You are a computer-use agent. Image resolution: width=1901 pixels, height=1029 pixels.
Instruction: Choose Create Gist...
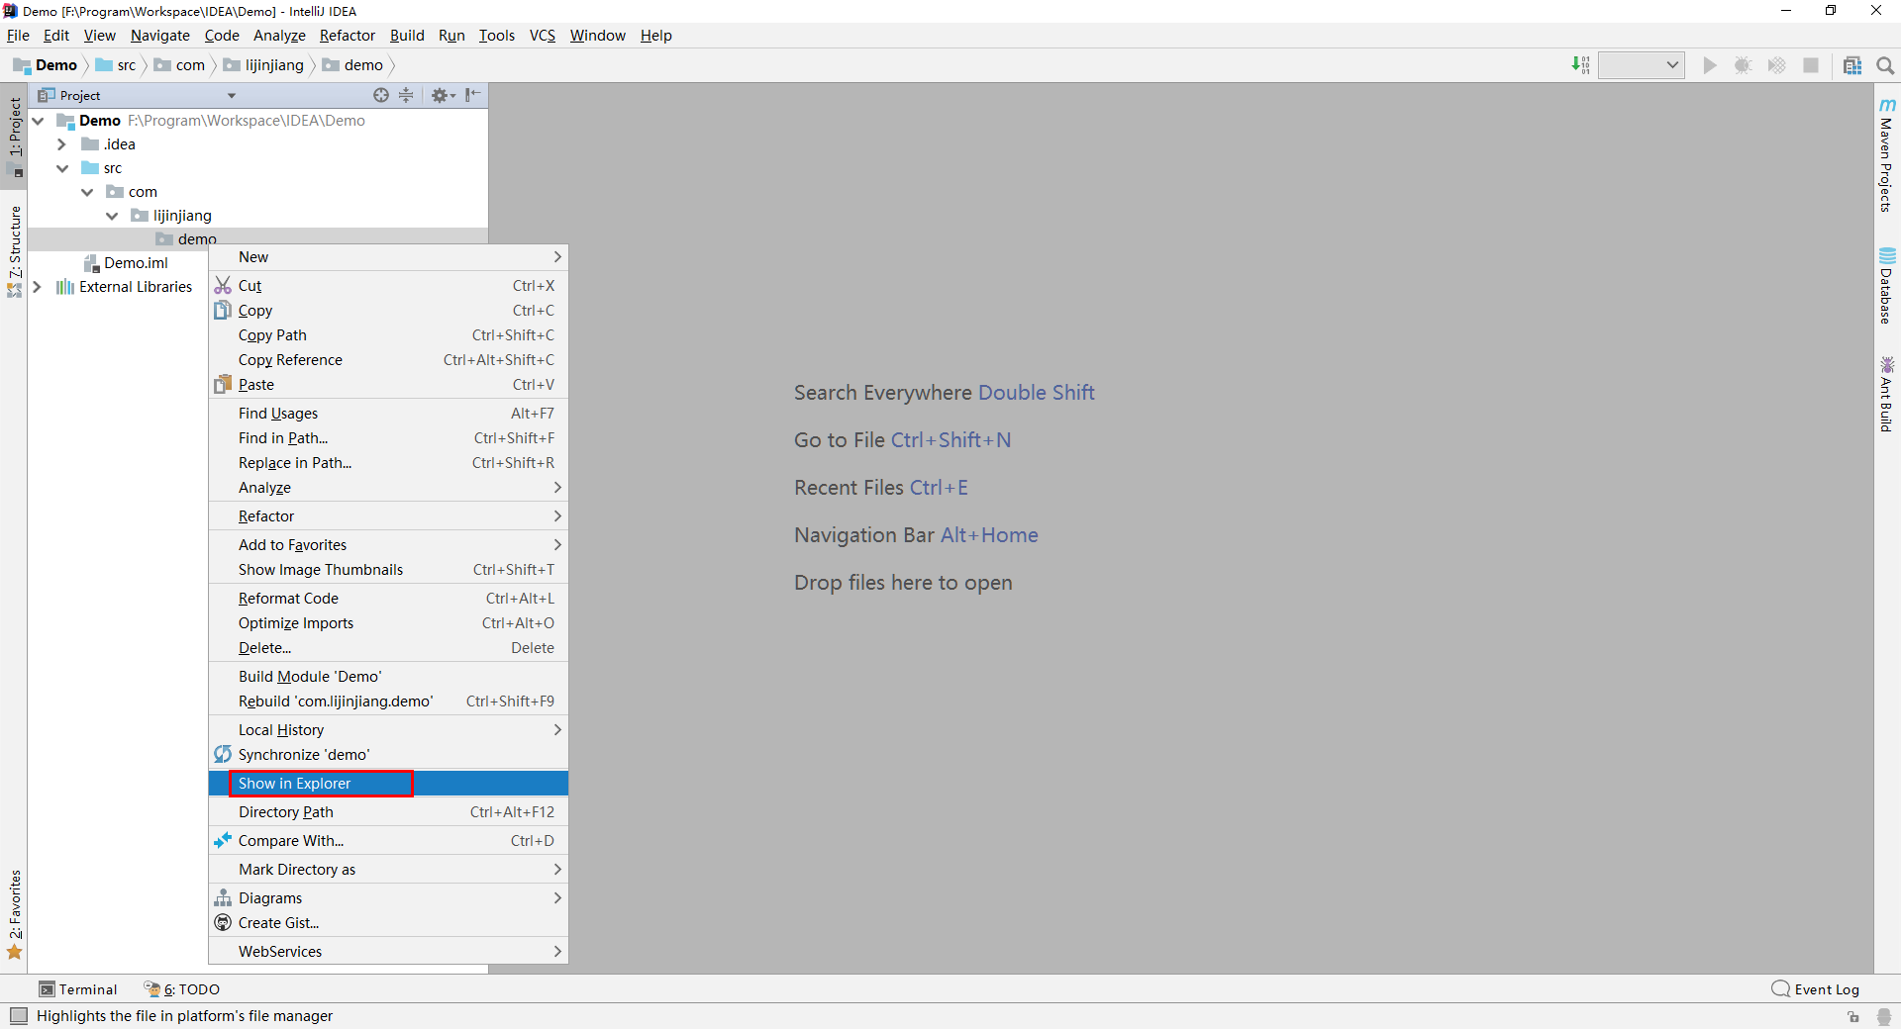[388, 923]
